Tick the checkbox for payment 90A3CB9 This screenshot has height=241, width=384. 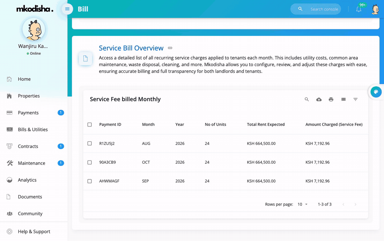pos(90,162)
